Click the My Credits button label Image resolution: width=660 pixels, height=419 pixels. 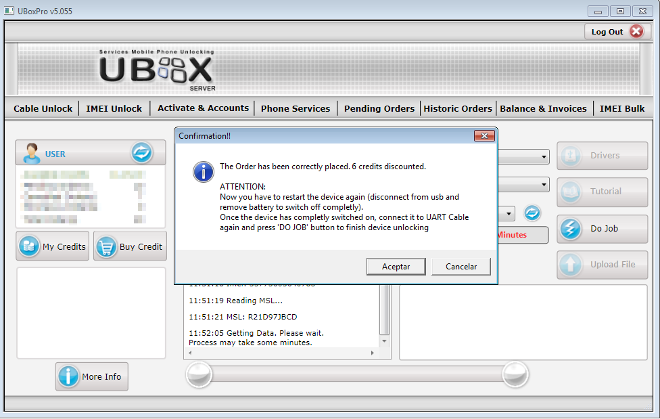point(64,246)
